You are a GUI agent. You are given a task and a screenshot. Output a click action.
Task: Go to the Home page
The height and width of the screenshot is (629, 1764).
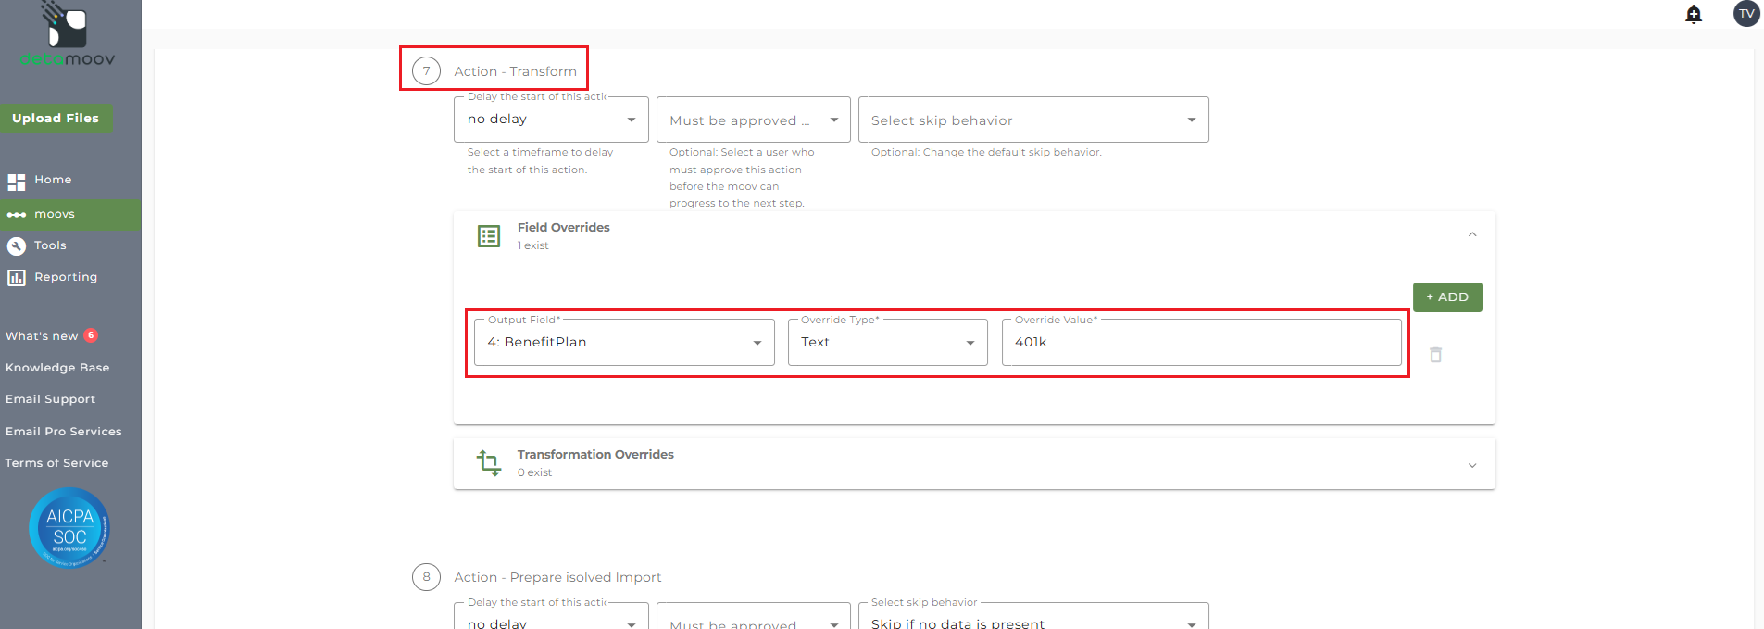53,180
